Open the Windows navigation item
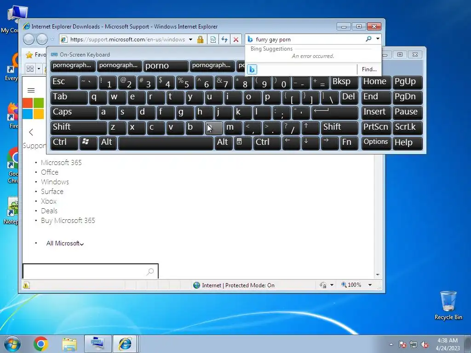The height and width of the screenshot is (353, 471). click(x=55, y=182)
